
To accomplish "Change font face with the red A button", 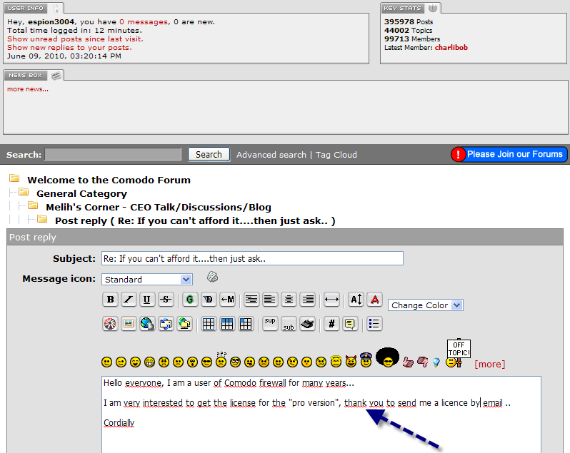I will (374, 300).
